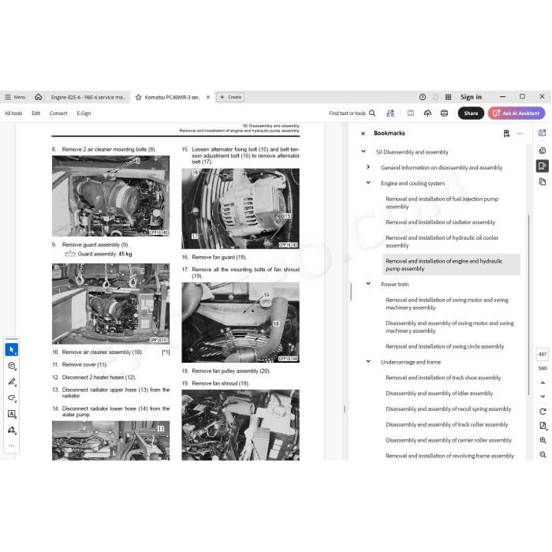This screenshot has height=552, width=552.
Task: Open hydraulic oil cooler assembly bookmark
Action: click(442, 241)
